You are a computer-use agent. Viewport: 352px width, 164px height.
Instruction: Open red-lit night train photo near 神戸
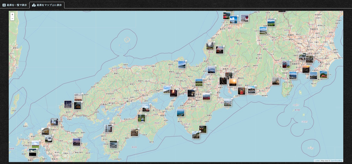(174, 93)
